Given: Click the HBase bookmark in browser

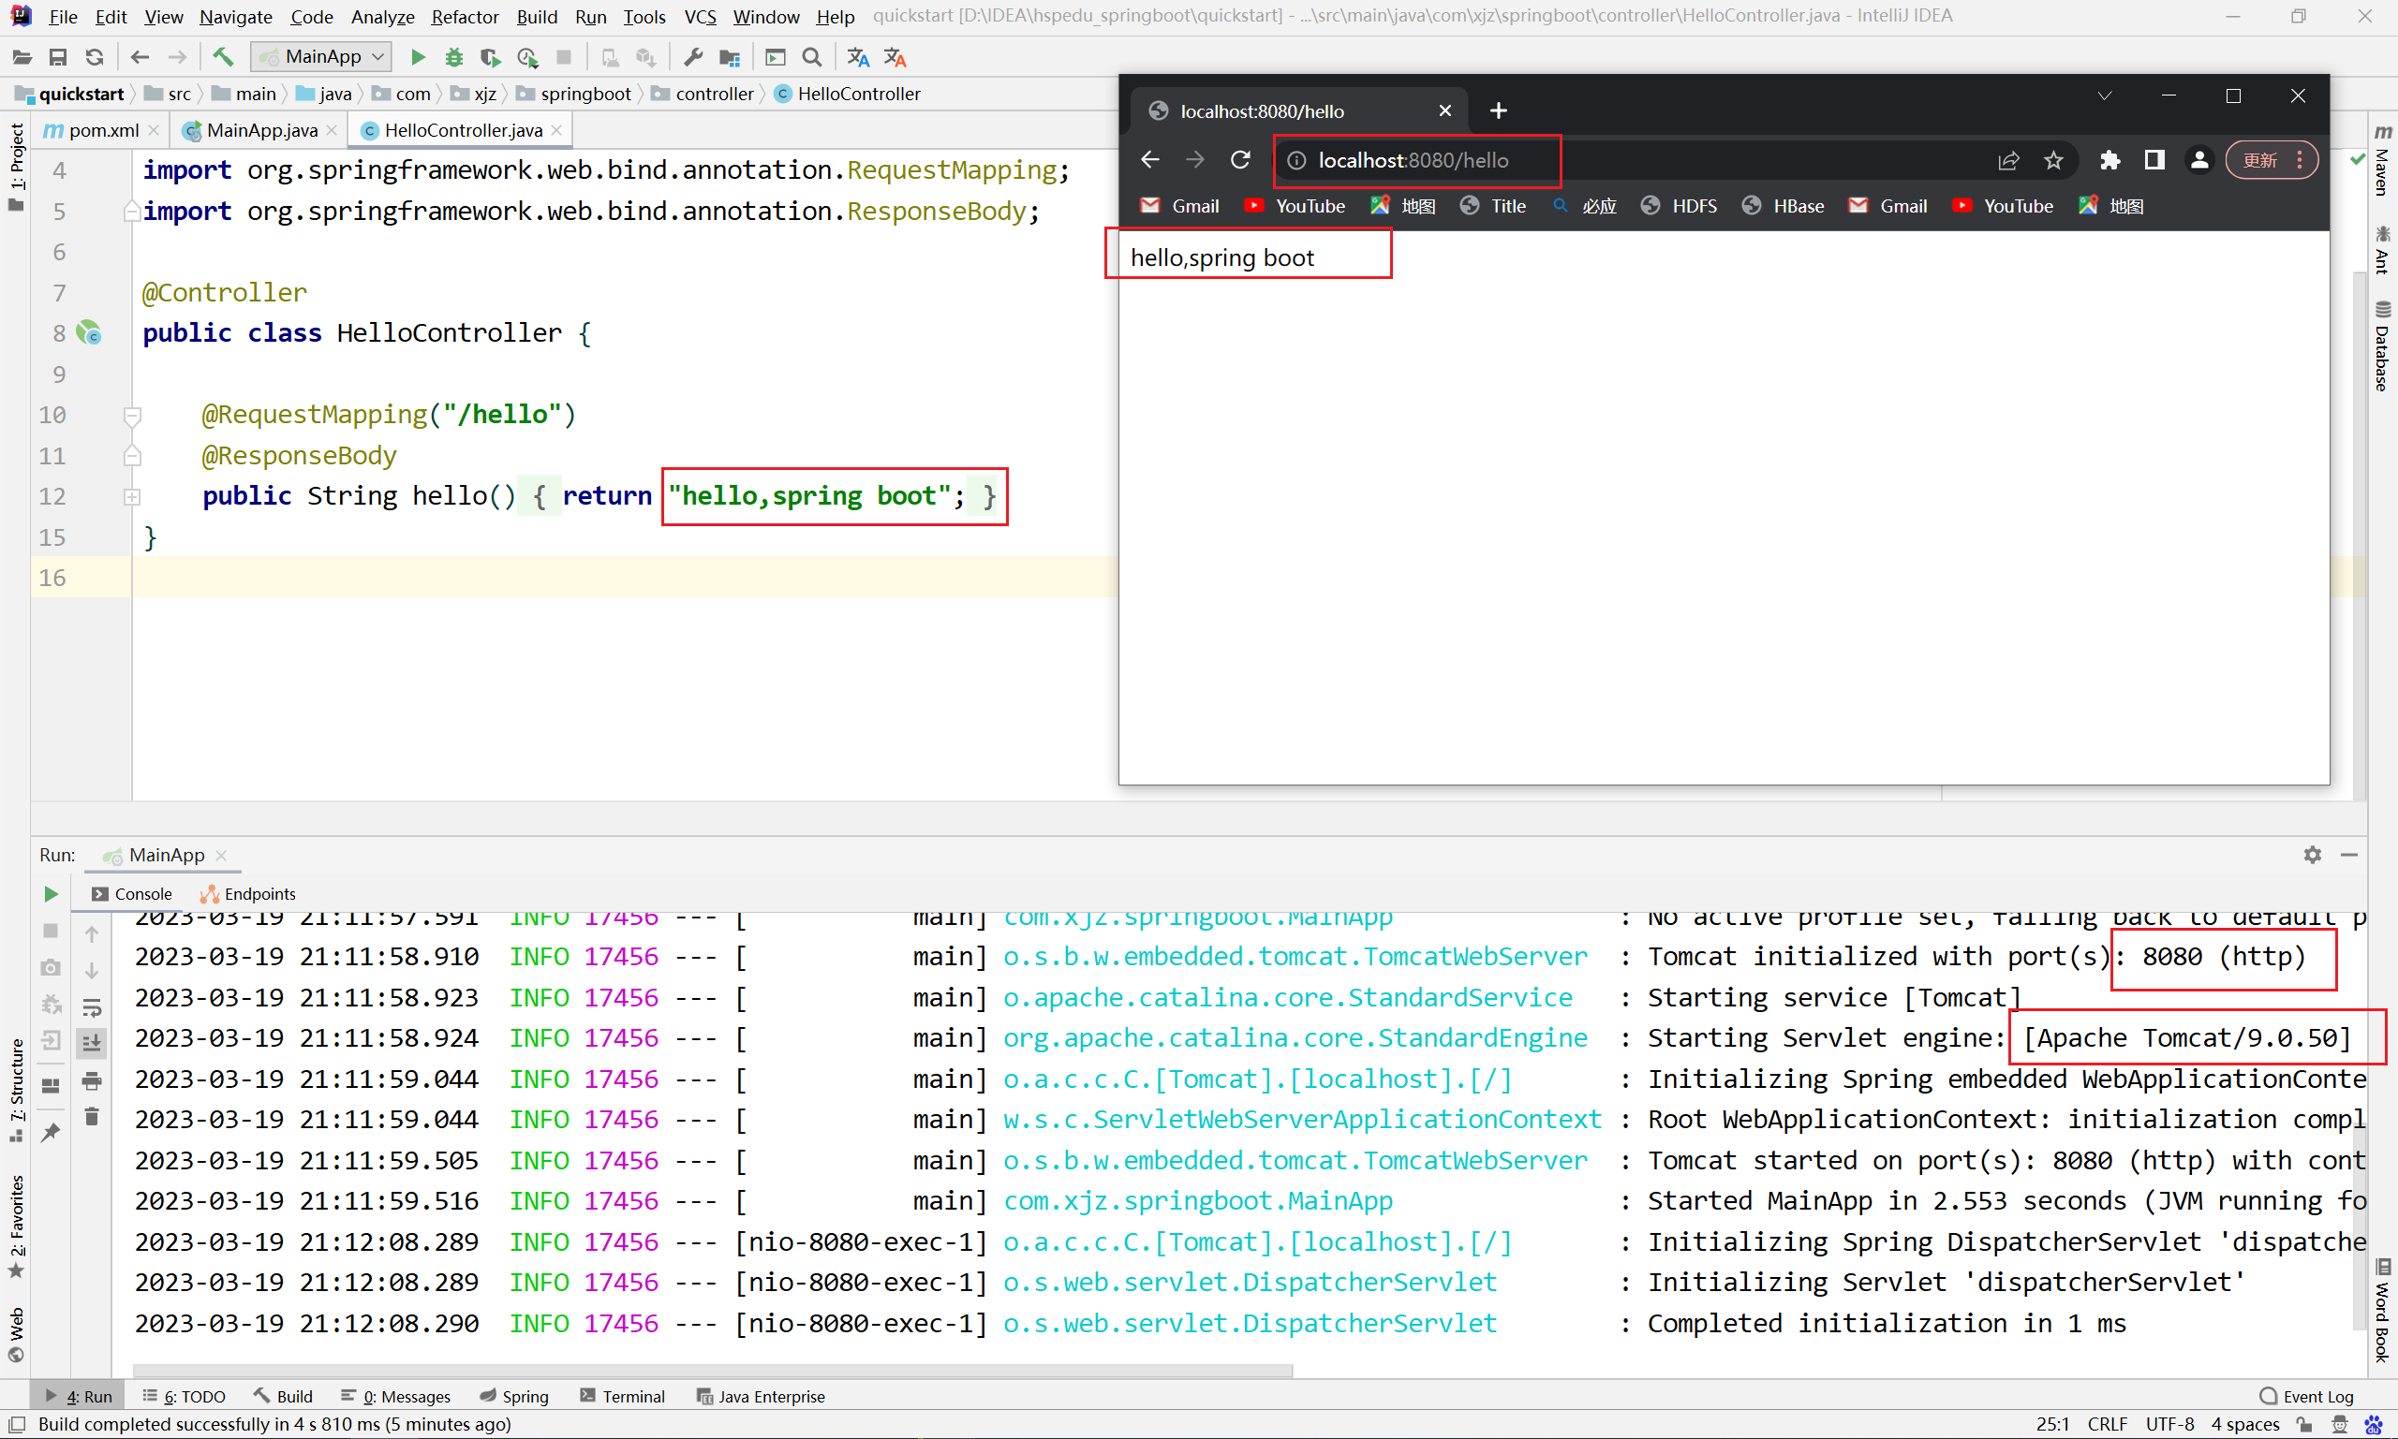Looking at the screenshot, I should [x=1783, y=206].
